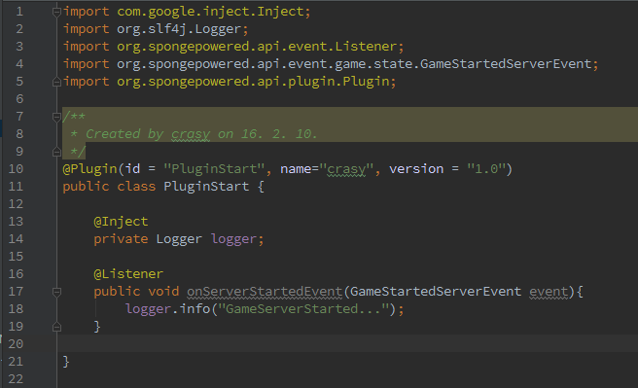Collapse the Javadoc comment fold on line 7

click(56, 117)
